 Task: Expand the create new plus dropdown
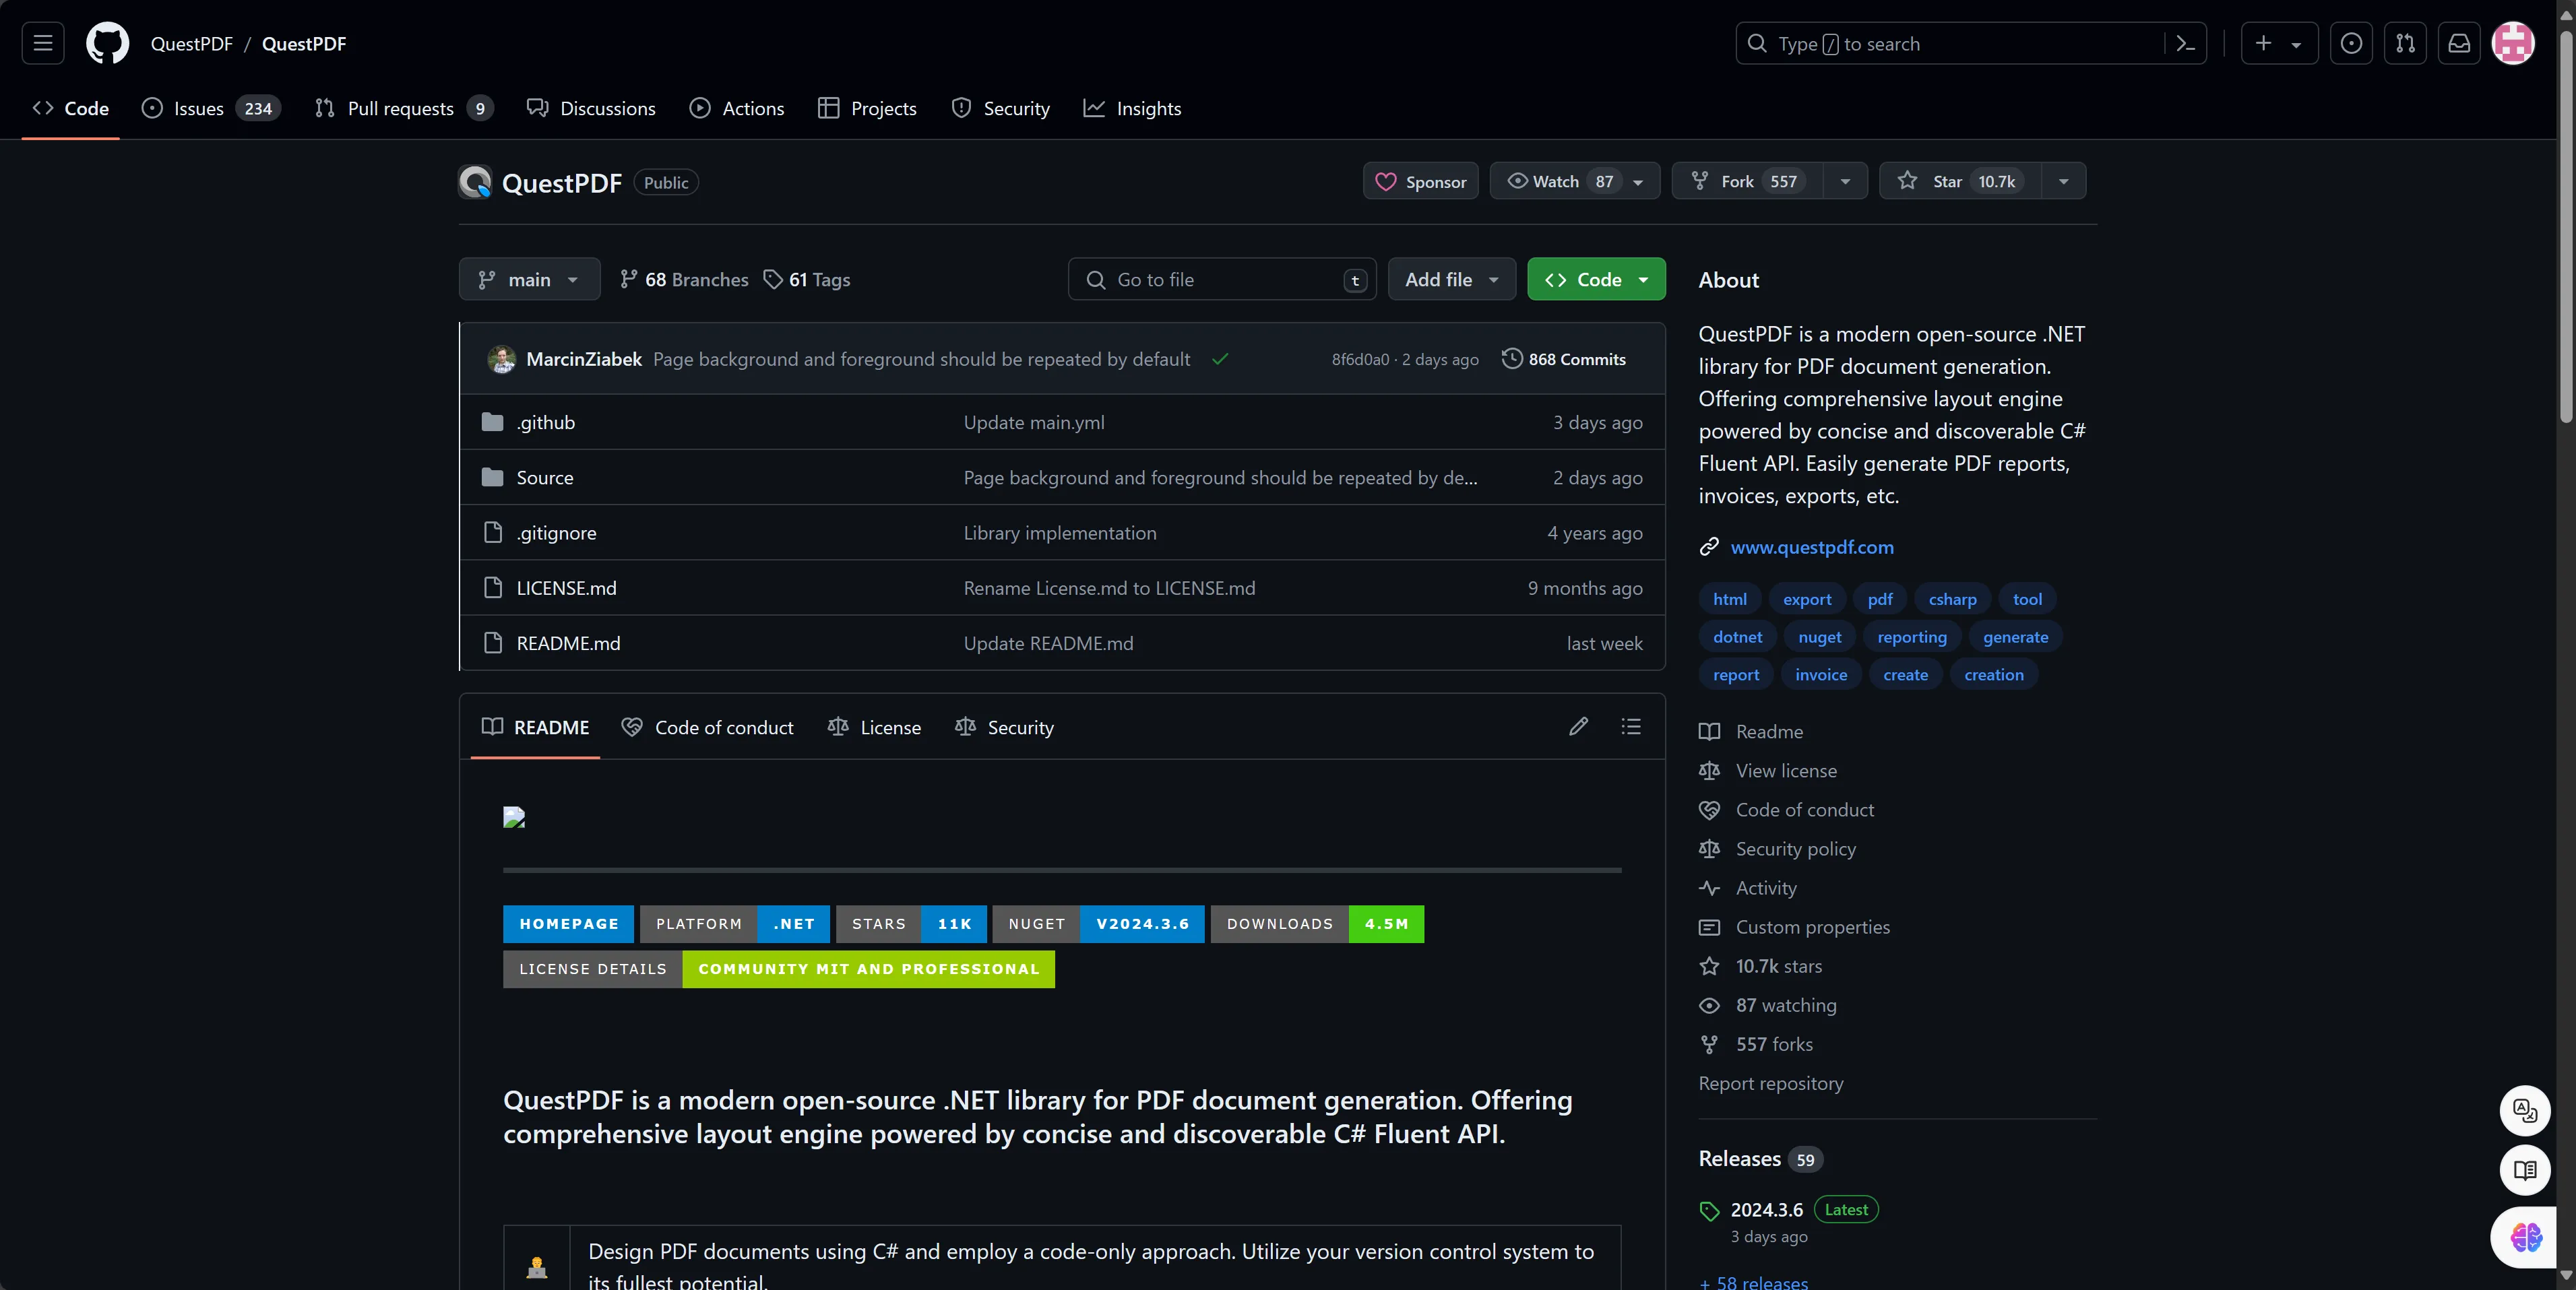tap(2279, 43)
